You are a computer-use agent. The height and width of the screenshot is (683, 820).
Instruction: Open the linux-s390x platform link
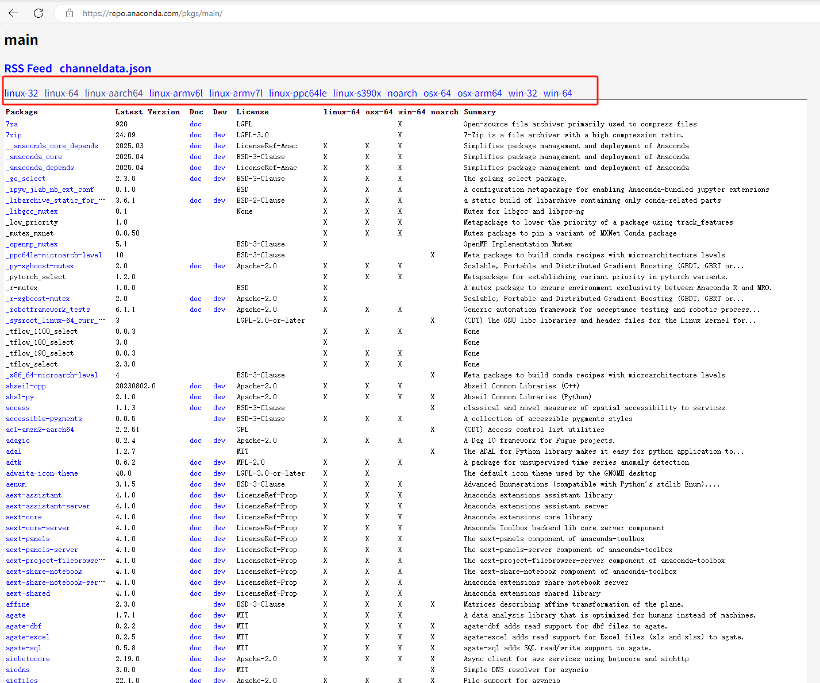click(x=357, y=93)
